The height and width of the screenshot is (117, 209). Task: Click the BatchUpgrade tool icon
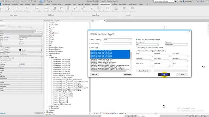coord(107,8)
